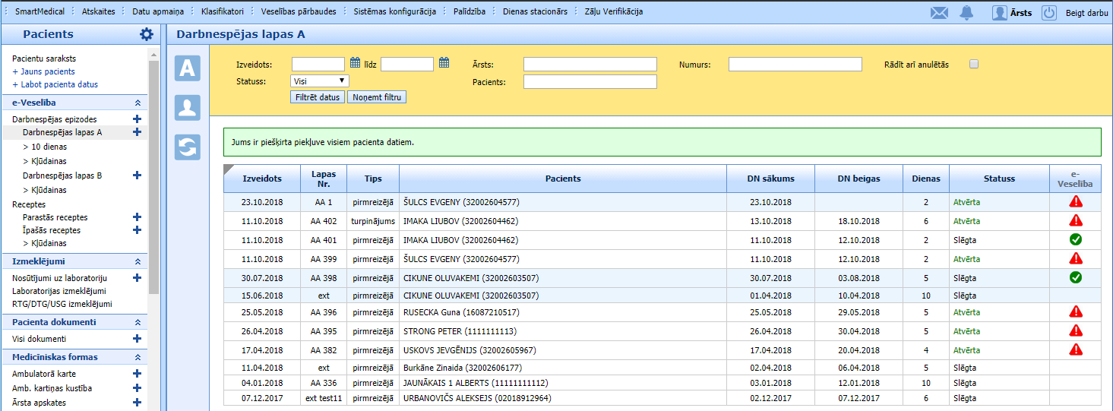This screenshot has height=411, width=1113.
Task: Collapse the Medicīniskas formas section
Action: (x=138, y=357)
